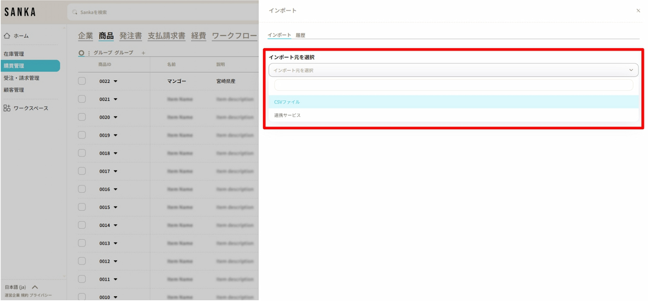
Task: Click the dropdown filter search field
Action: click(x=453, y=85)
